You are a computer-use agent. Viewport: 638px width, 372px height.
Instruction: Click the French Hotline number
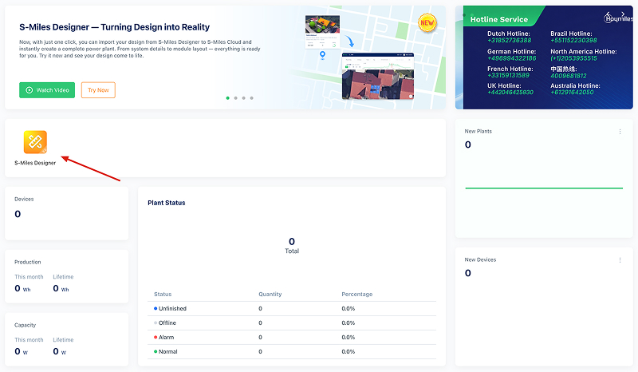click(509, 75)
